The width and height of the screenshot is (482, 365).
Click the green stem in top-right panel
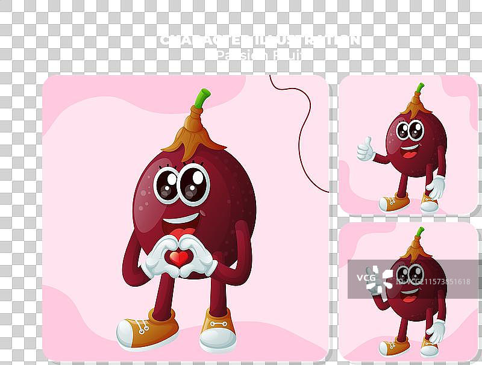click(419, 88)
